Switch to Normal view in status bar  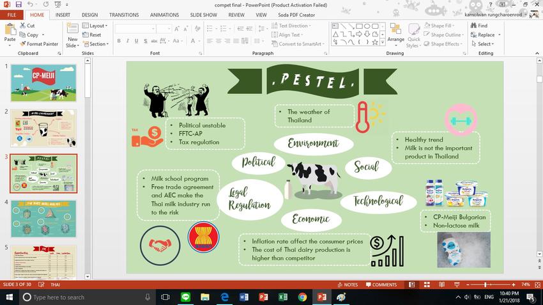[x=412, y=285]
